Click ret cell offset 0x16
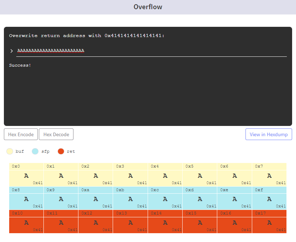 click(x=235, y=222)
